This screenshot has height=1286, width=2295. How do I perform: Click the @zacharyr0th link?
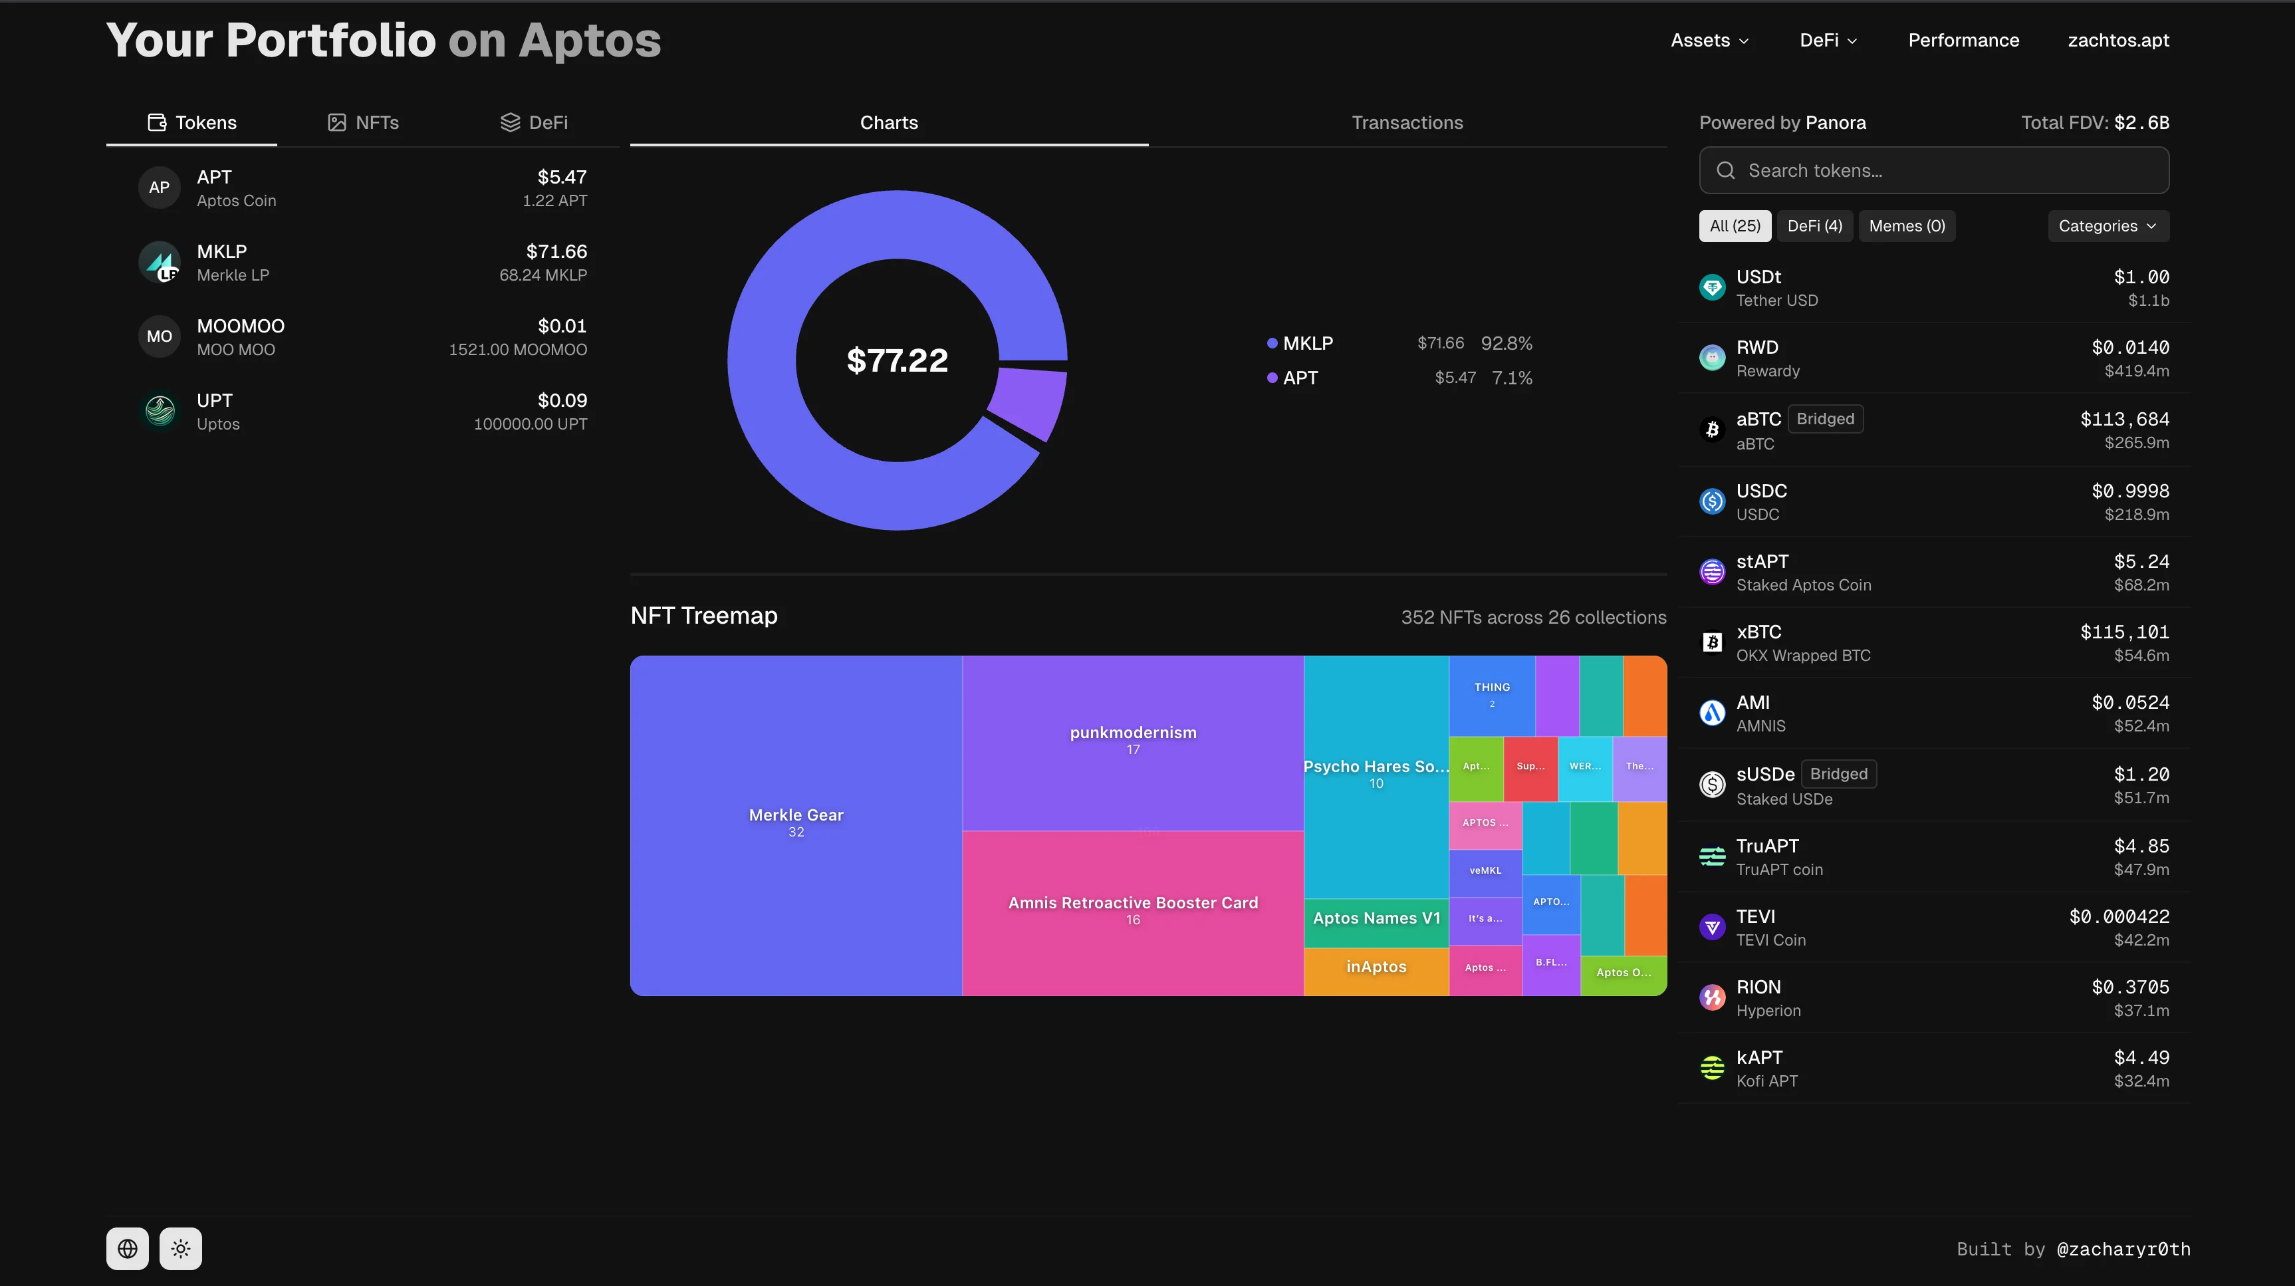[x=2124, y=1249]
